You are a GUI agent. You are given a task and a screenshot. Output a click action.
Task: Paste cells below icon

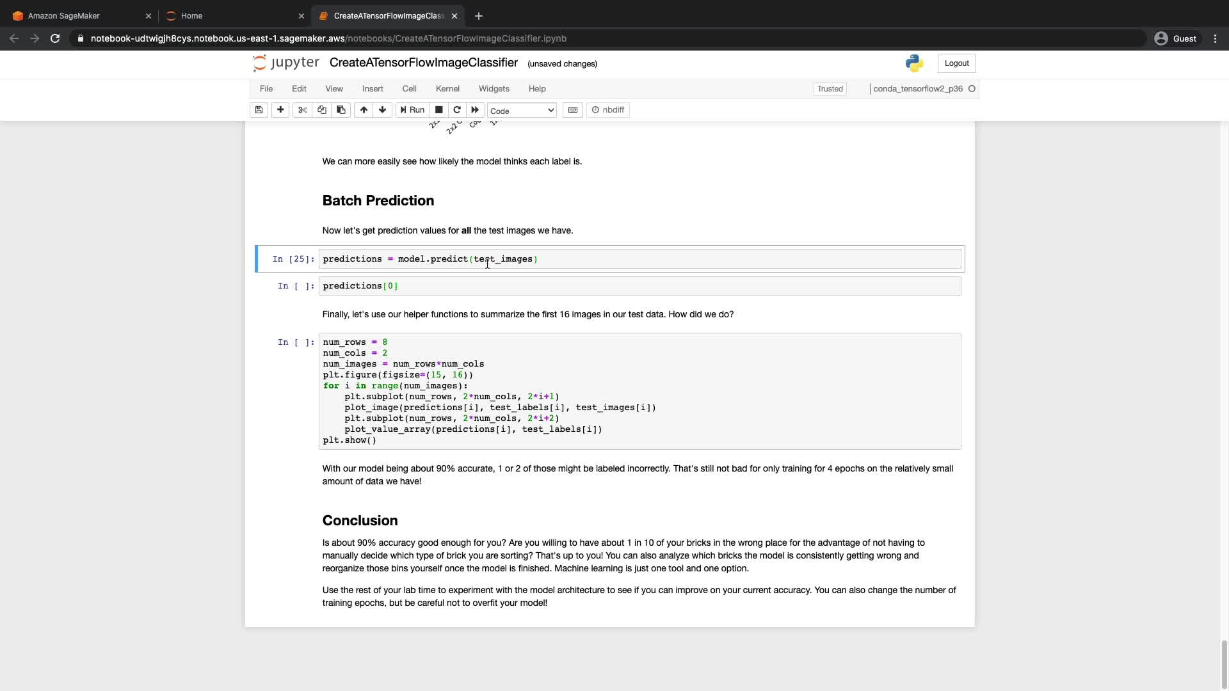341,110
